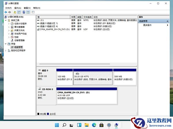Open Widgets on the taskbar
Viewport: 173px width, 129px height.
click(x=79, y=125)
